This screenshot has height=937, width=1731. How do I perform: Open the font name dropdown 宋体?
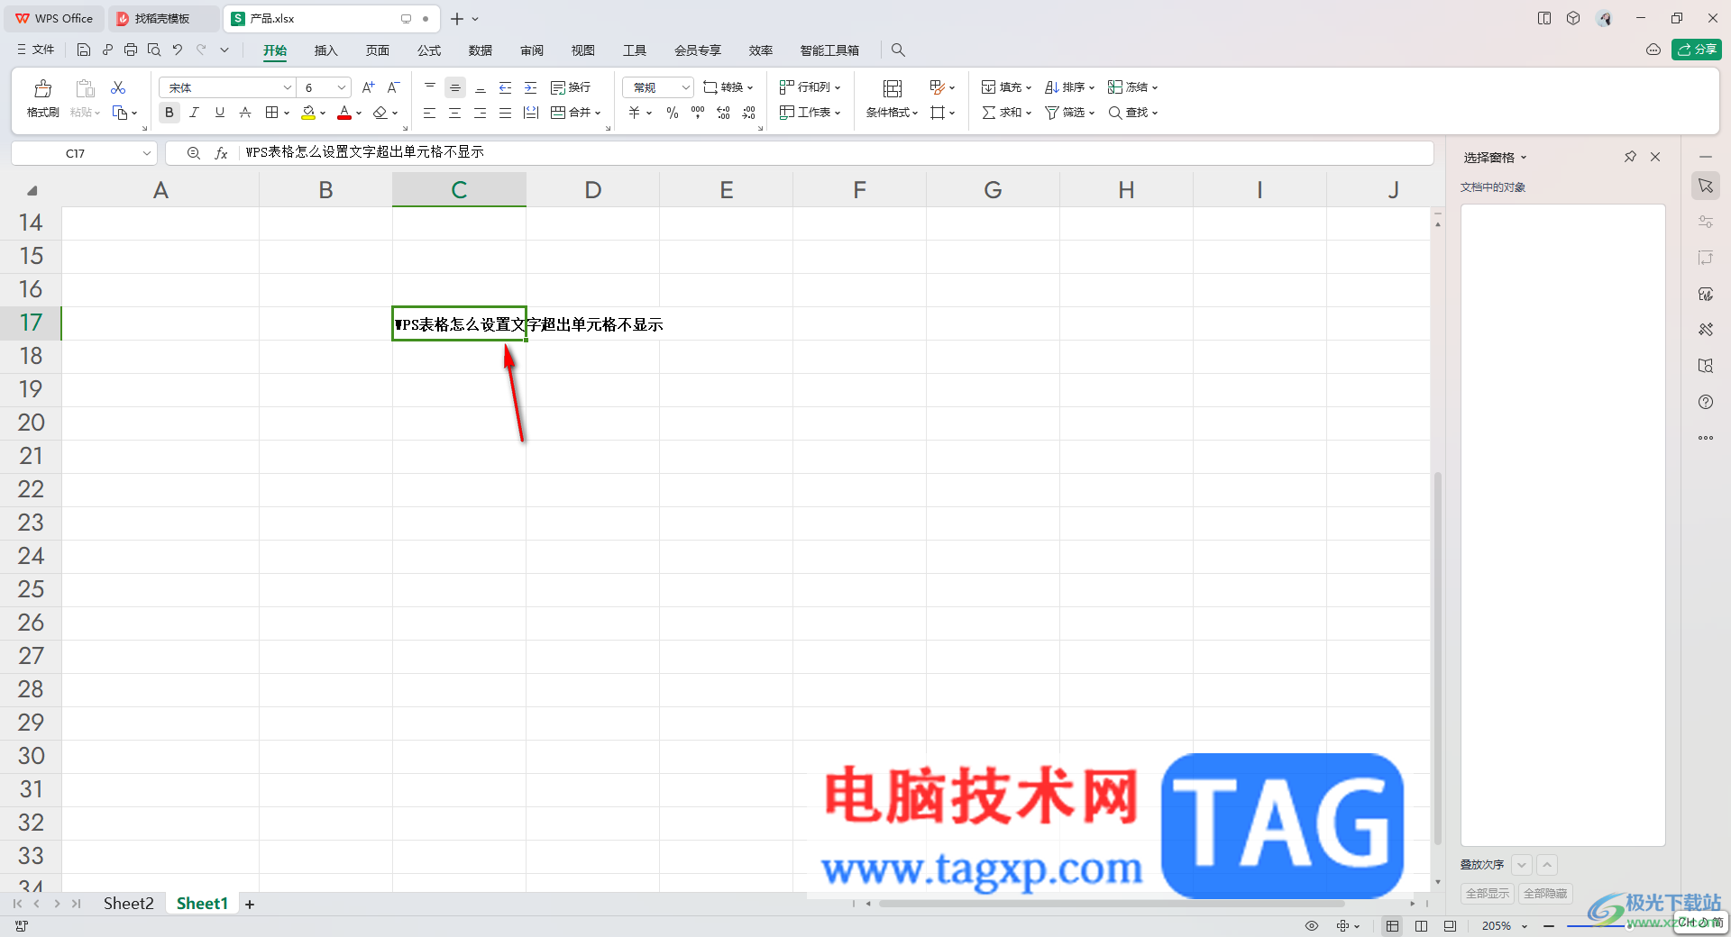pyautogui.click(x=288, y=87)
